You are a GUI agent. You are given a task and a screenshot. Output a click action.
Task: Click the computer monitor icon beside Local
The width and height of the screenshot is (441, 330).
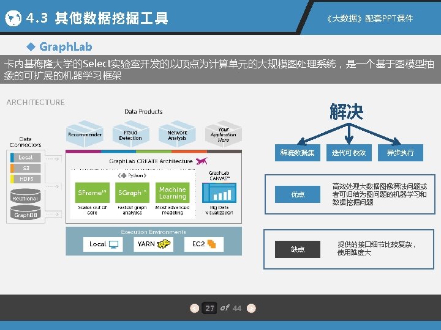pyautogui.click(x=114, y=244)
